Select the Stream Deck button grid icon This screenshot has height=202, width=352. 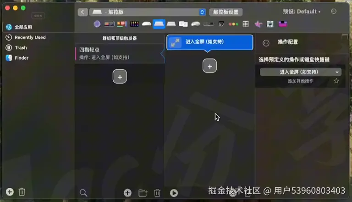(x=134, y=24)
